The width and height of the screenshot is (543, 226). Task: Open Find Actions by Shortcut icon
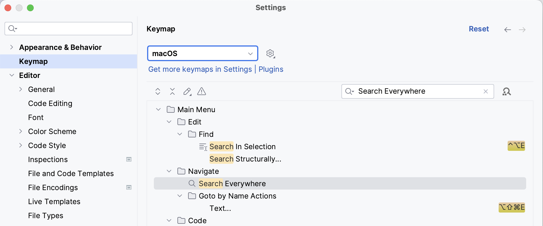point(507,91)
